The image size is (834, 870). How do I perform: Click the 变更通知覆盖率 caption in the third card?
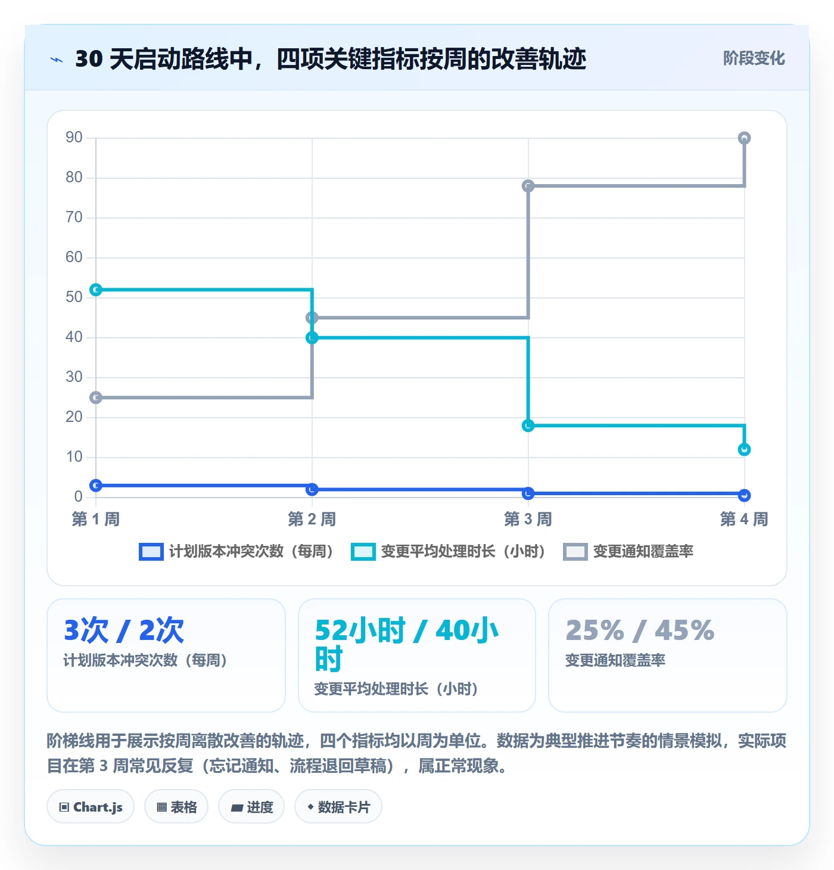[615, 660]
